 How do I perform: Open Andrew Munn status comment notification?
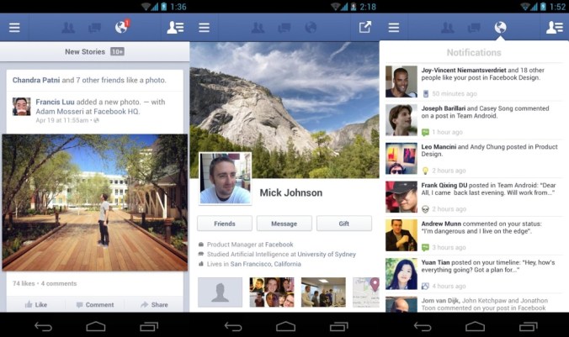(474, 235)
